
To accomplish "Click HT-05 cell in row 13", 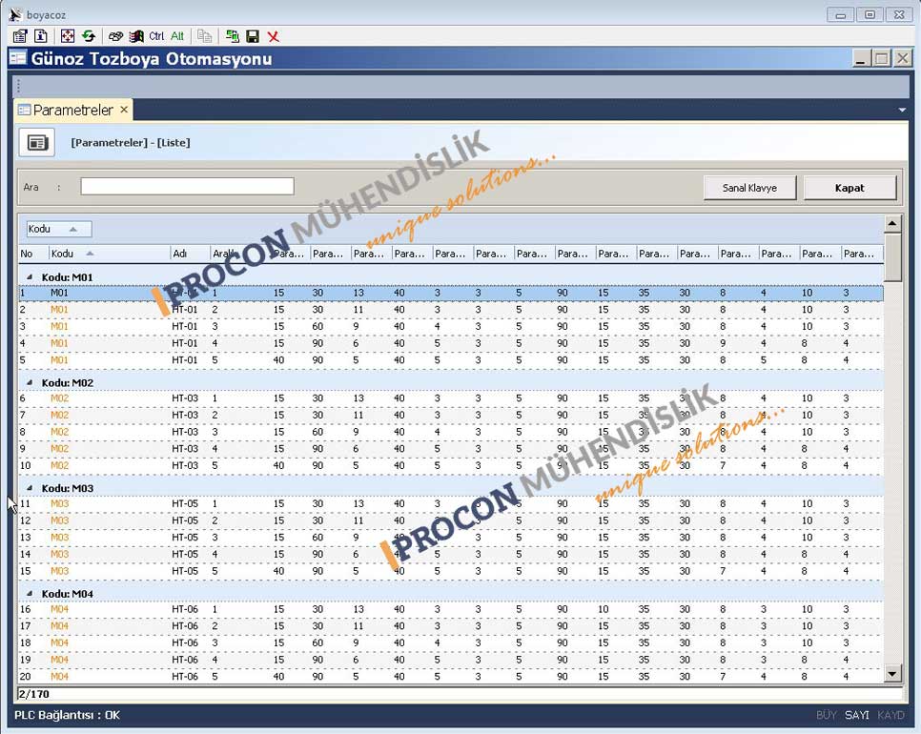I will pos(185,538).
